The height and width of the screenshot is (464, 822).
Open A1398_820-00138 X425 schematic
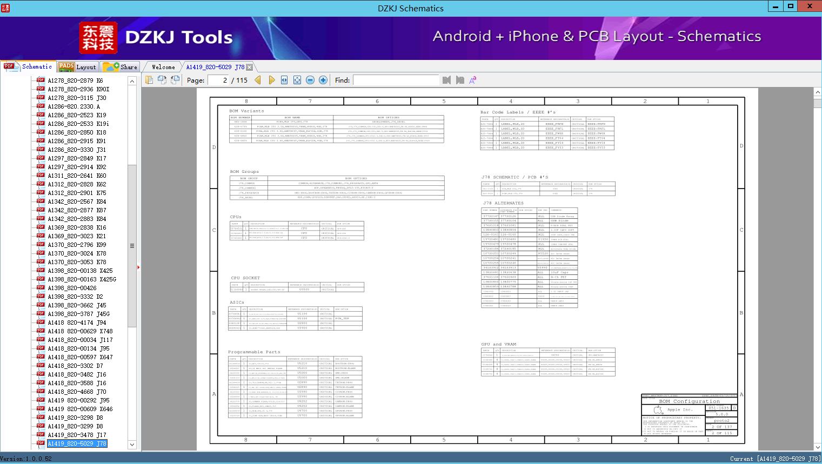81,271
